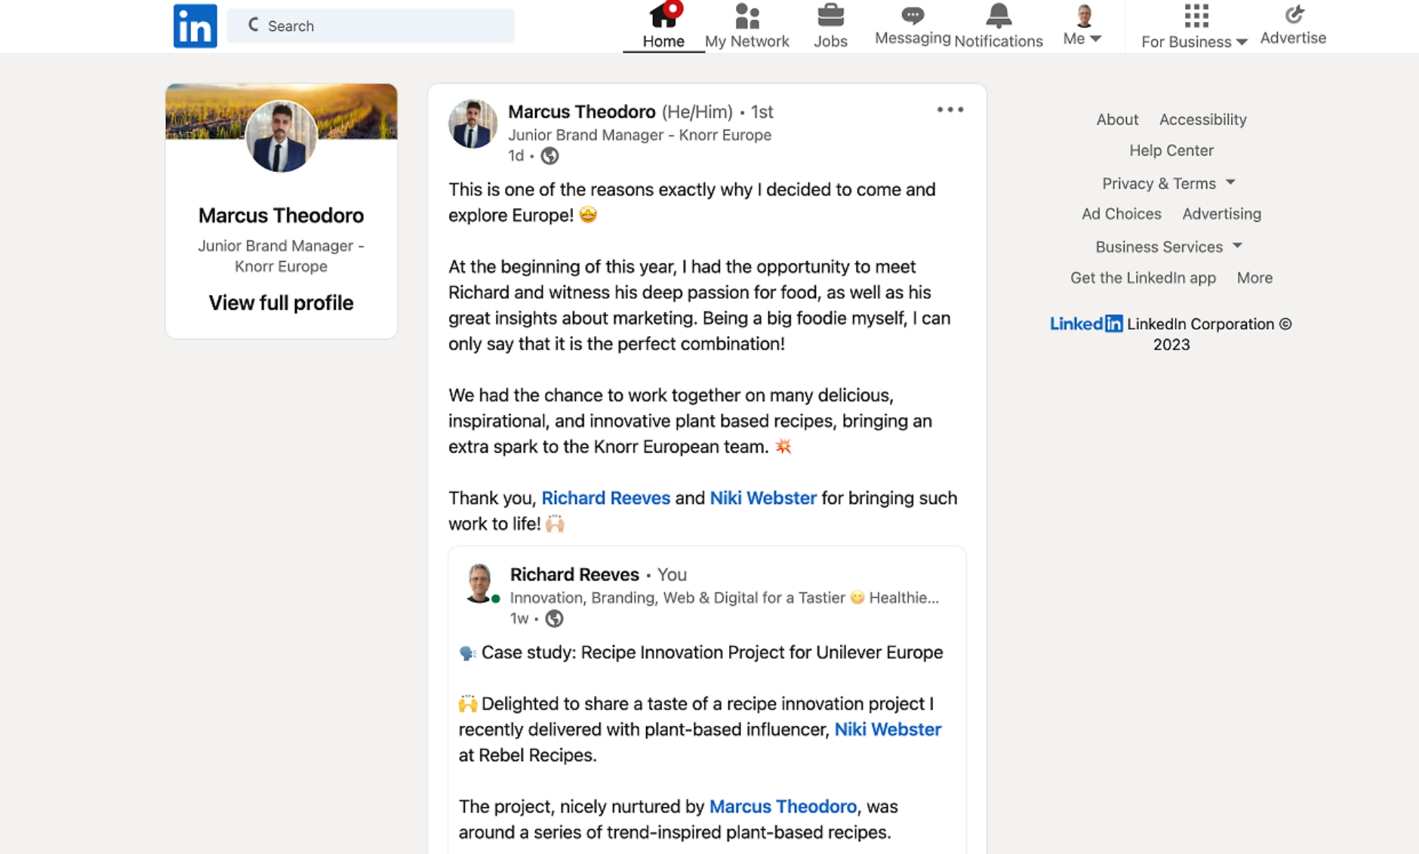Viewport: 1419px width, 854px height.
Task: Click the LinkedIn footer logo
Action: 1086,324
